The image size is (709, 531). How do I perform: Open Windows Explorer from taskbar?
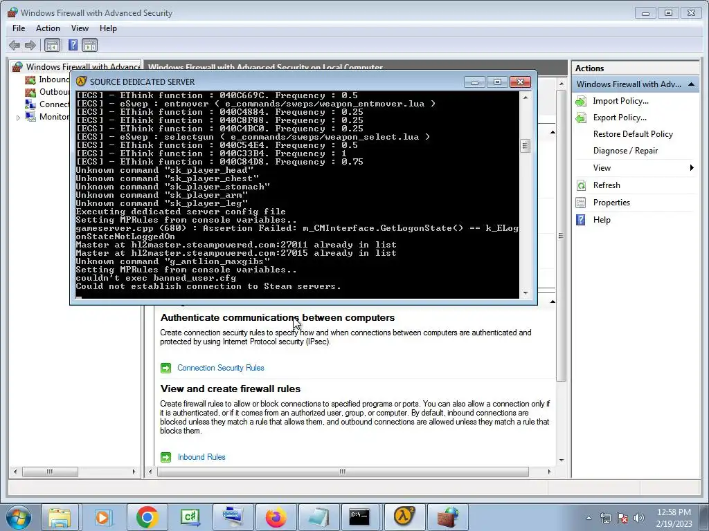coord(60,517)
